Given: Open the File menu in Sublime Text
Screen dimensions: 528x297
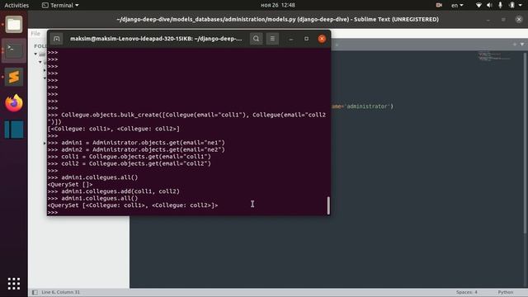Looking at the screenshot, I should pos(35,33).
